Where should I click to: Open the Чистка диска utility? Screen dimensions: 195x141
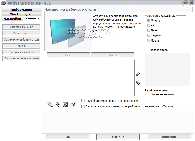pyautogui.click(x=21, y=33)
